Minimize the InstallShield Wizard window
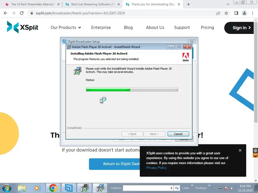Screen dimensions: 258x193 pyautogui.click(x=171, y=47)
